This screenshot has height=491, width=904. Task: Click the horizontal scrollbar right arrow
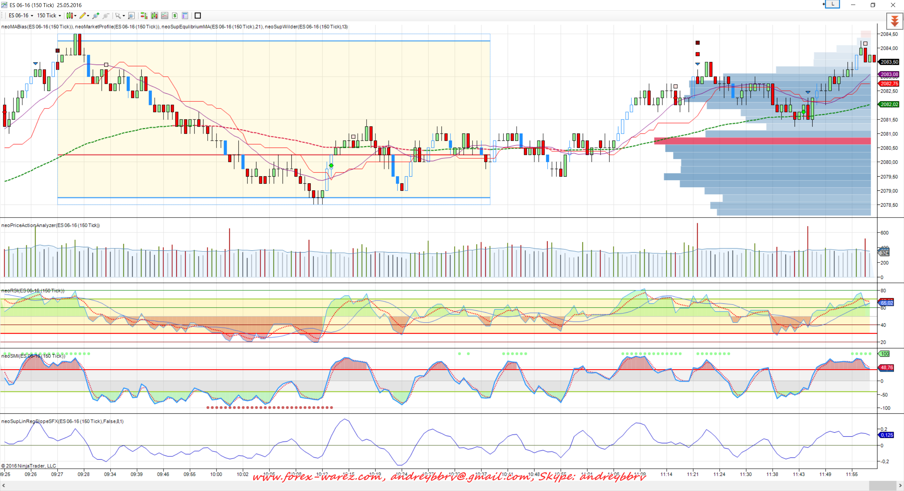(900, 486)
